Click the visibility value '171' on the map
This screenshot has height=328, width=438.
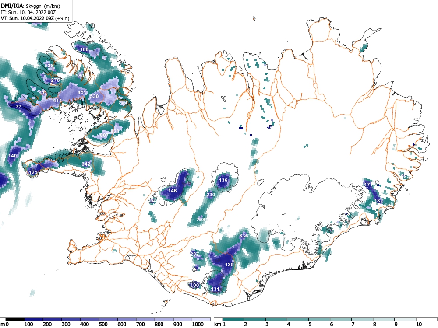click(x=368, y=185)
